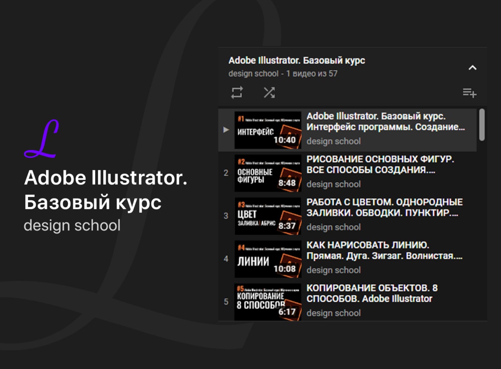Click index number 3 in the playlist
The image size is (501, 369).
pos(226,216)
